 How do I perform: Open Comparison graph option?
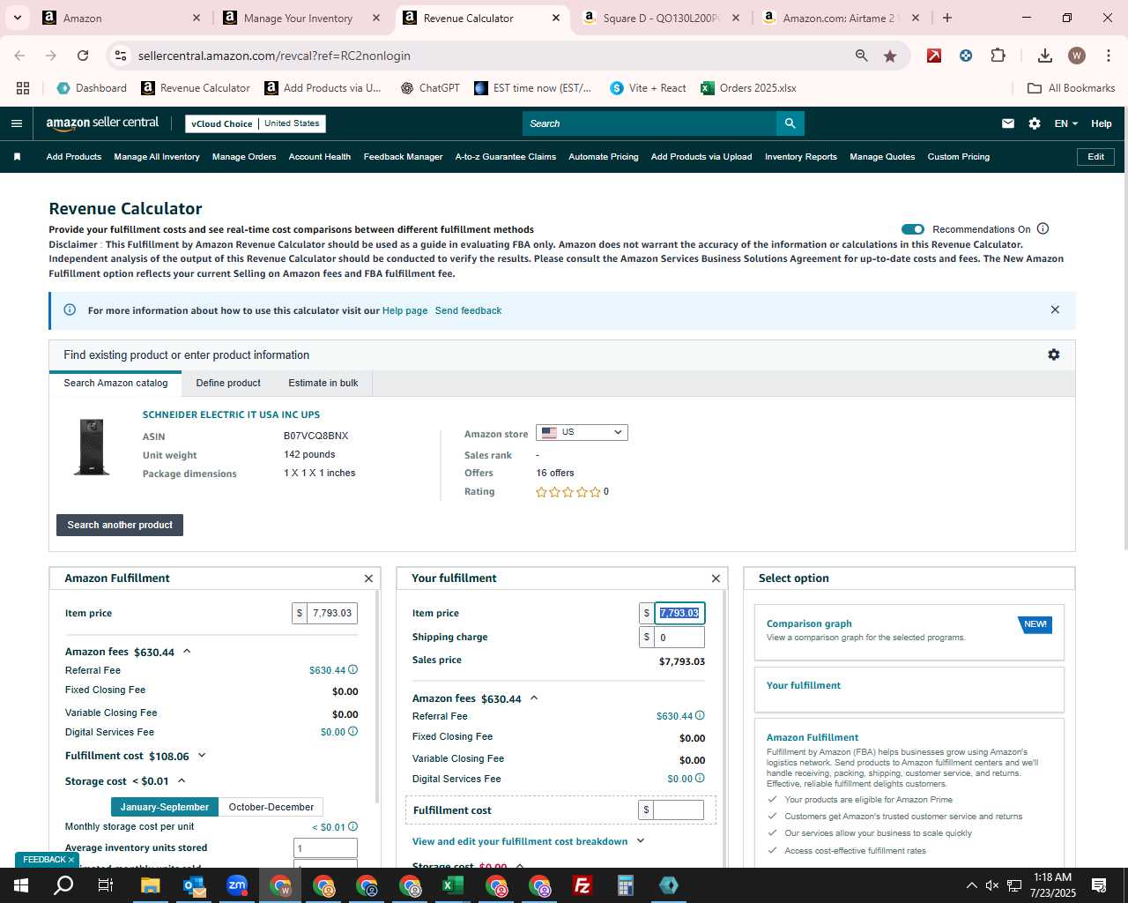pos(909,631)
